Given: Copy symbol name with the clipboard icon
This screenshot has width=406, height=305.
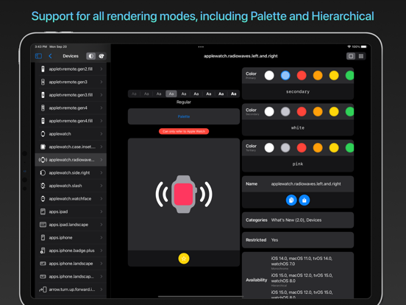Looking at the screenshot, I should click(x=291, y=200).
